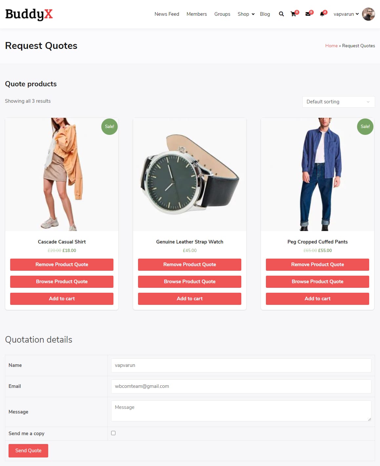Expand the Shop menu
This screenshot has height=466, width=380.
click(x=246, y=14)
